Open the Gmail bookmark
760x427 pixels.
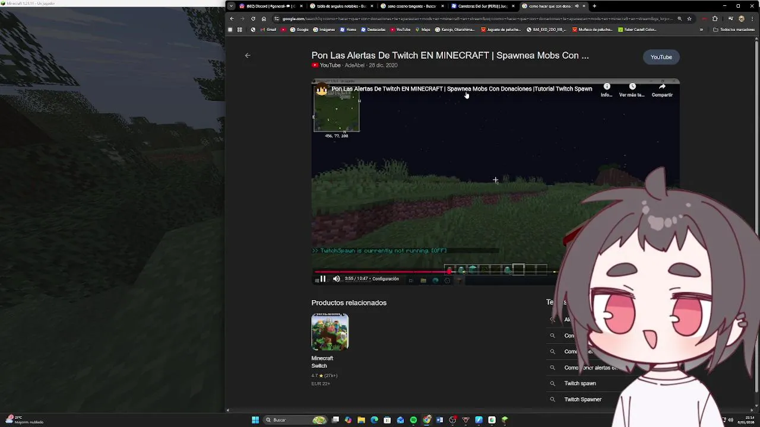268,29
